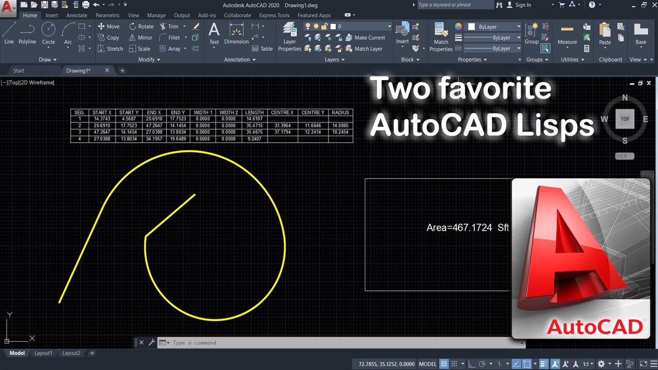The width and height of the screenshot is (658, 370).
Task: Activate the Stretch tool
Action: point(110,49)
